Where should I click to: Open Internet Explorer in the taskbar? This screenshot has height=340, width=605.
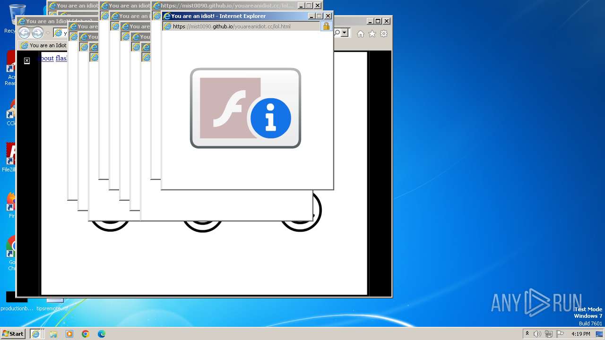tap(35, 334)
